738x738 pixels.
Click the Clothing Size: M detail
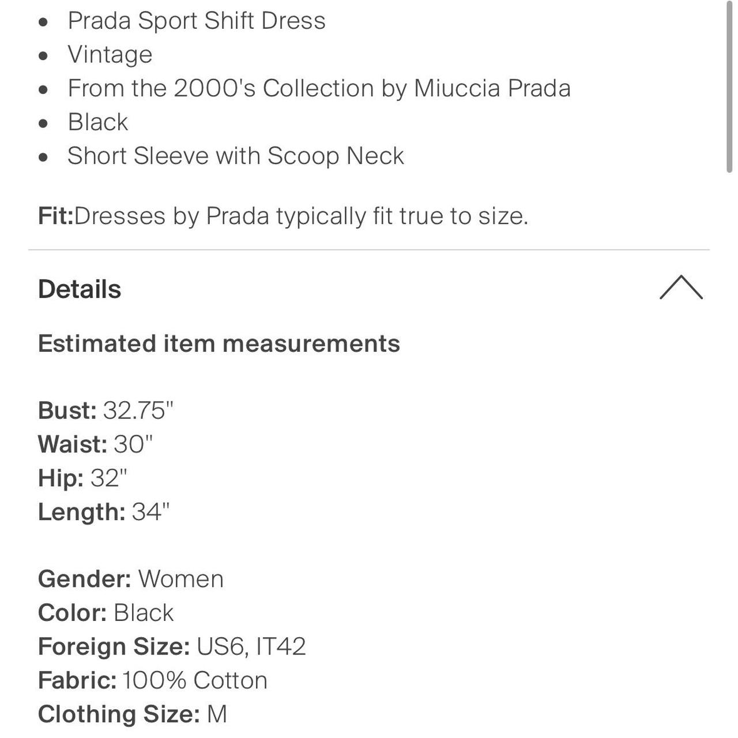pos(132,714)
